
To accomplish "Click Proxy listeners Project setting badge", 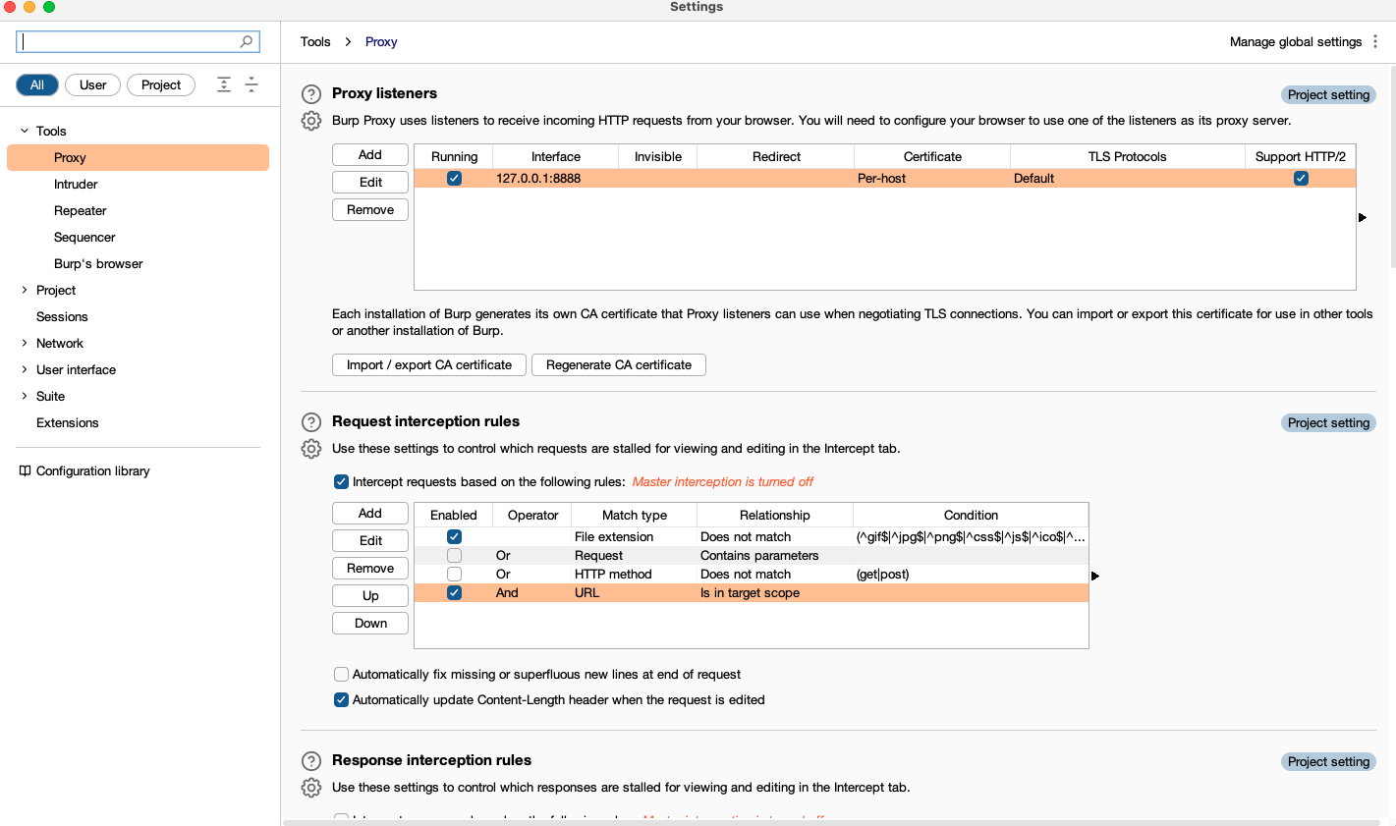I will tap(1328, 94).
